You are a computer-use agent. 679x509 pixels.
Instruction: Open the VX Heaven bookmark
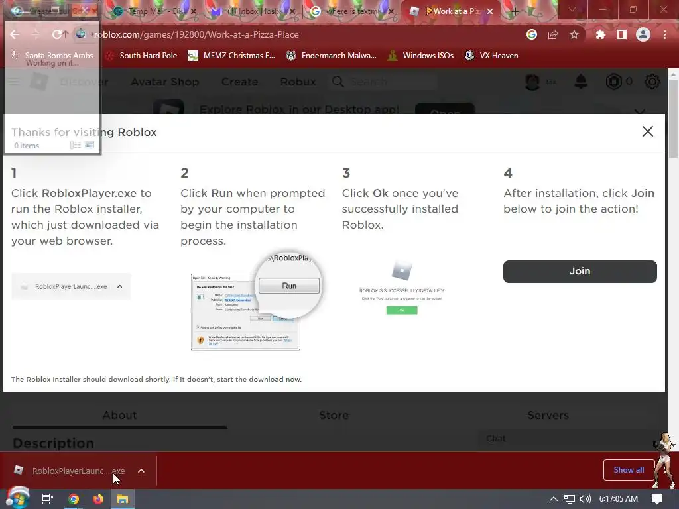click(491, 56)
